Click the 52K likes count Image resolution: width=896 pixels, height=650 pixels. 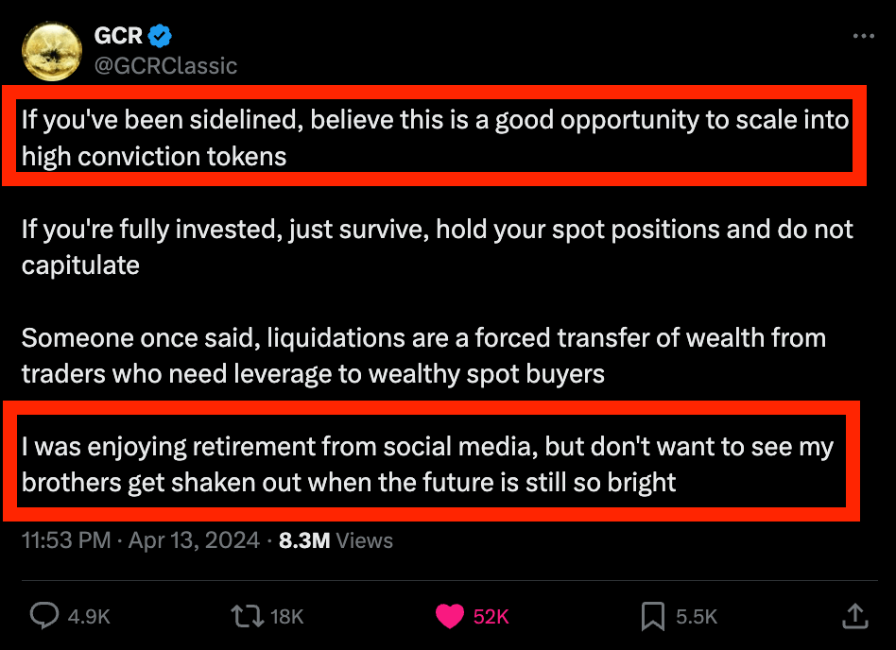[x=491, y=617]
